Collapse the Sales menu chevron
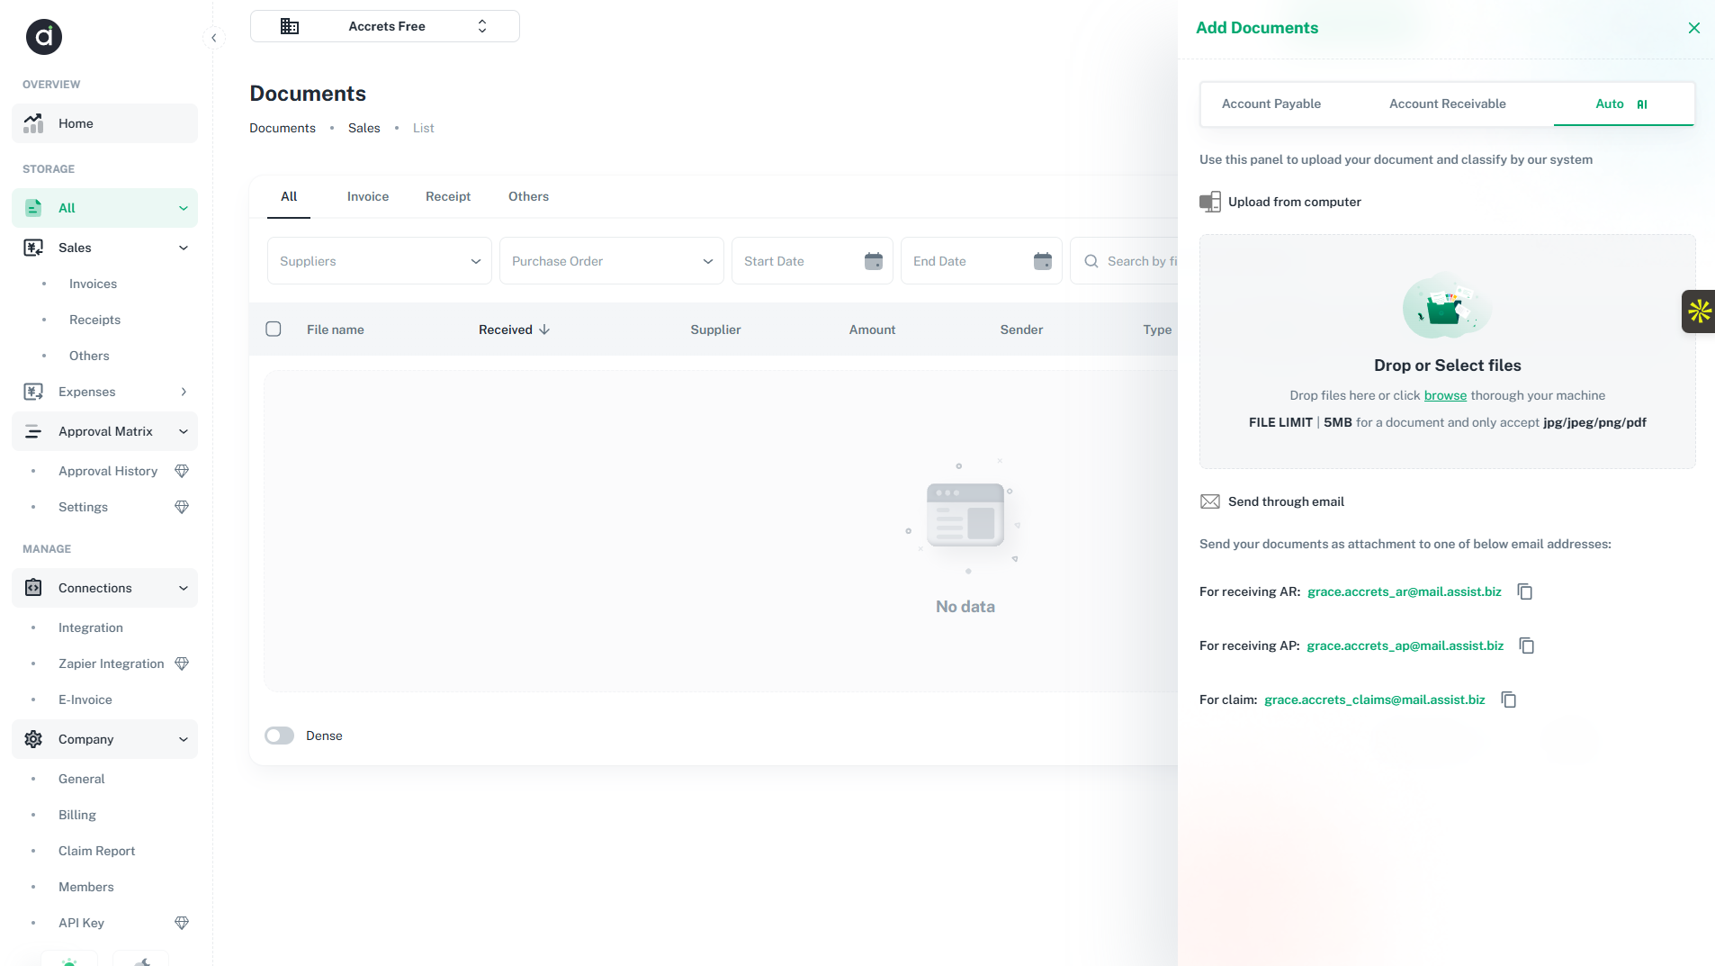Image resolution: width=1715 pixels, height=966 pixels. coord(184,248)
